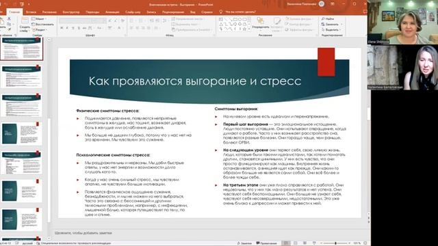Viewport: 438px width, 246px height.
Task: Open the Вид ribbon tab
Action: click(x=193, y=12)
